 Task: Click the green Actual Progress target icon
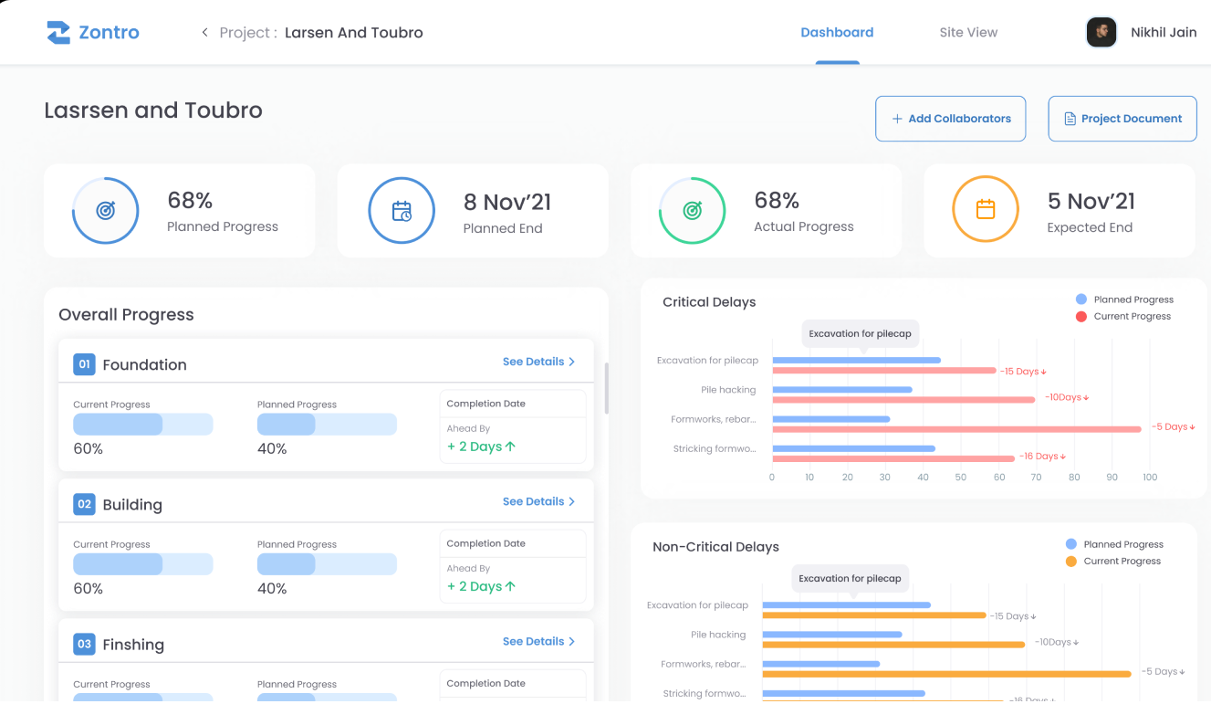click(693, 211)
